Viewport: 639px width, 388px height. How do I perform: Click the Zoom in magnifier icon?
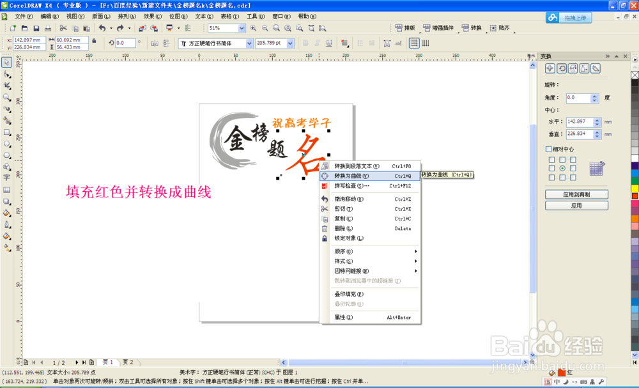254,28
